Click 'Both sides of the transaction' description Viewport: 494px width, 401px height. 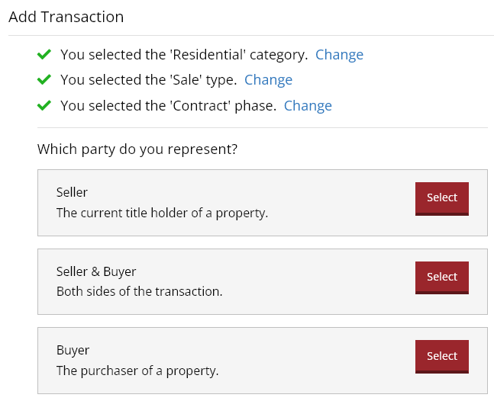139,292
